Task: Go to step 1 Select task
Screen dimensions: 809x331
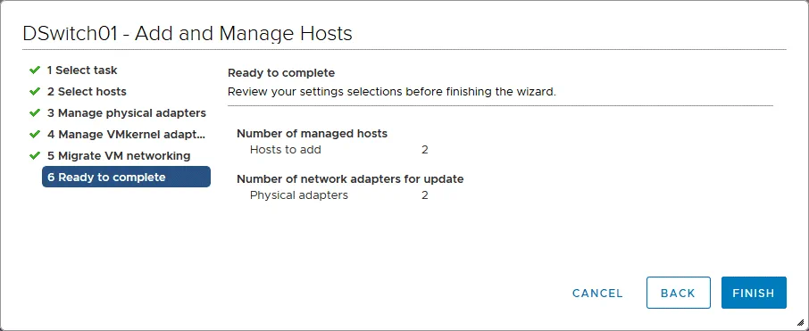Action: click(x=82, y=70)
